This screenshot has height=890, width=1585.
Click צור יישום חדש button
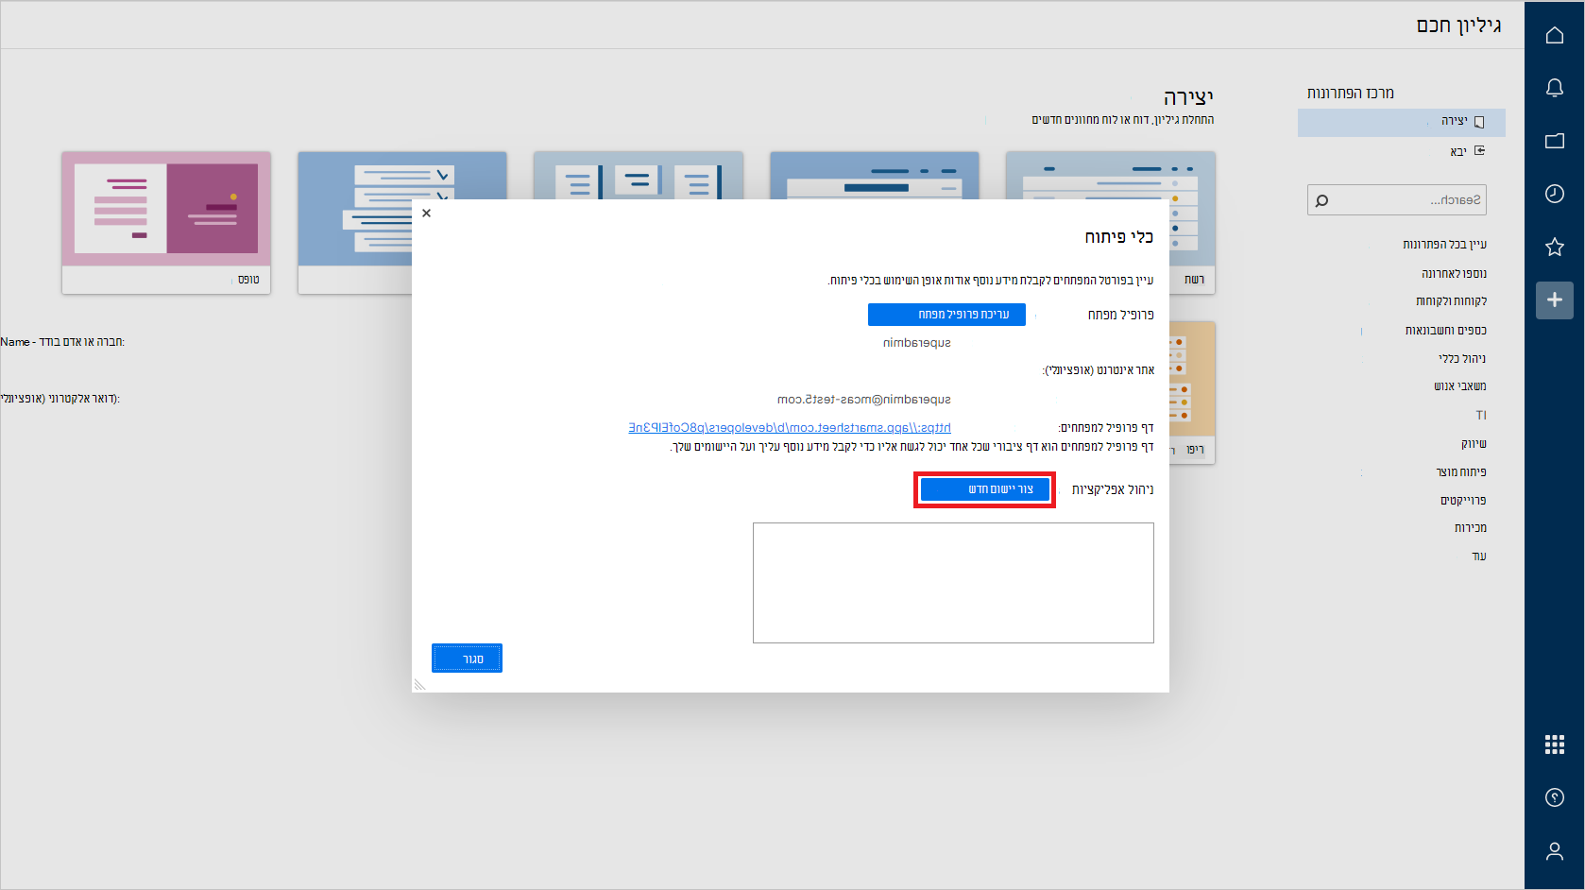tap(984, 489)
